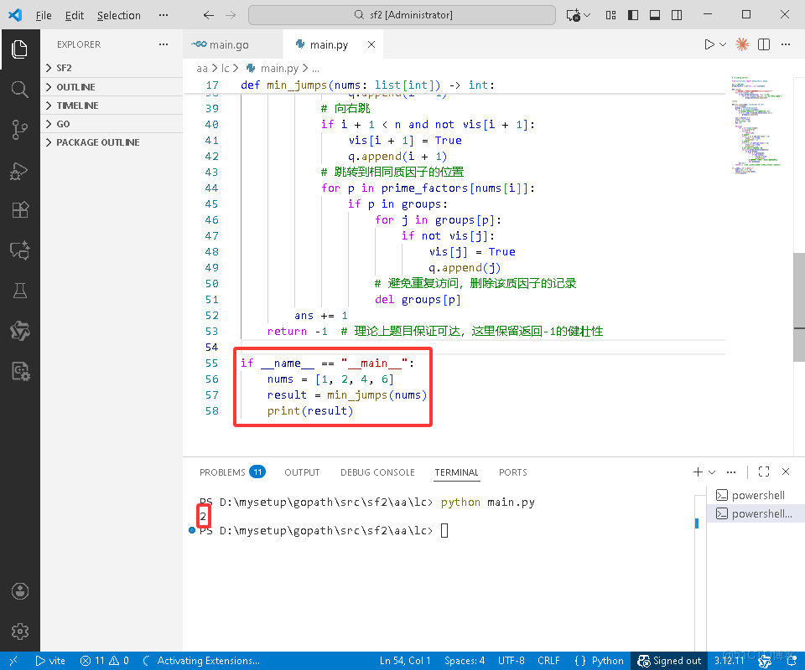Viewport: 805px width, 670px height.
Task: Change encoding via UTF-8 status item
Action: click(511, 661)
